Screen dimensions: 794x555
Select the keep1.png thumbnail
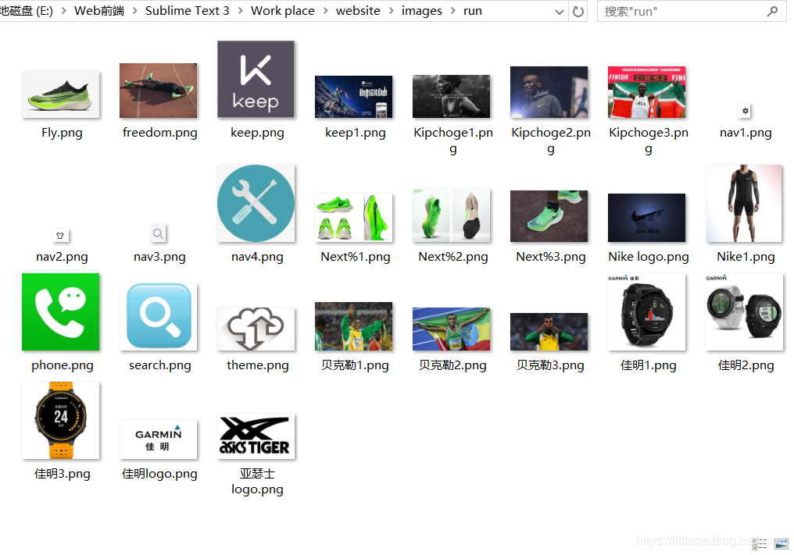pos(353,97)
